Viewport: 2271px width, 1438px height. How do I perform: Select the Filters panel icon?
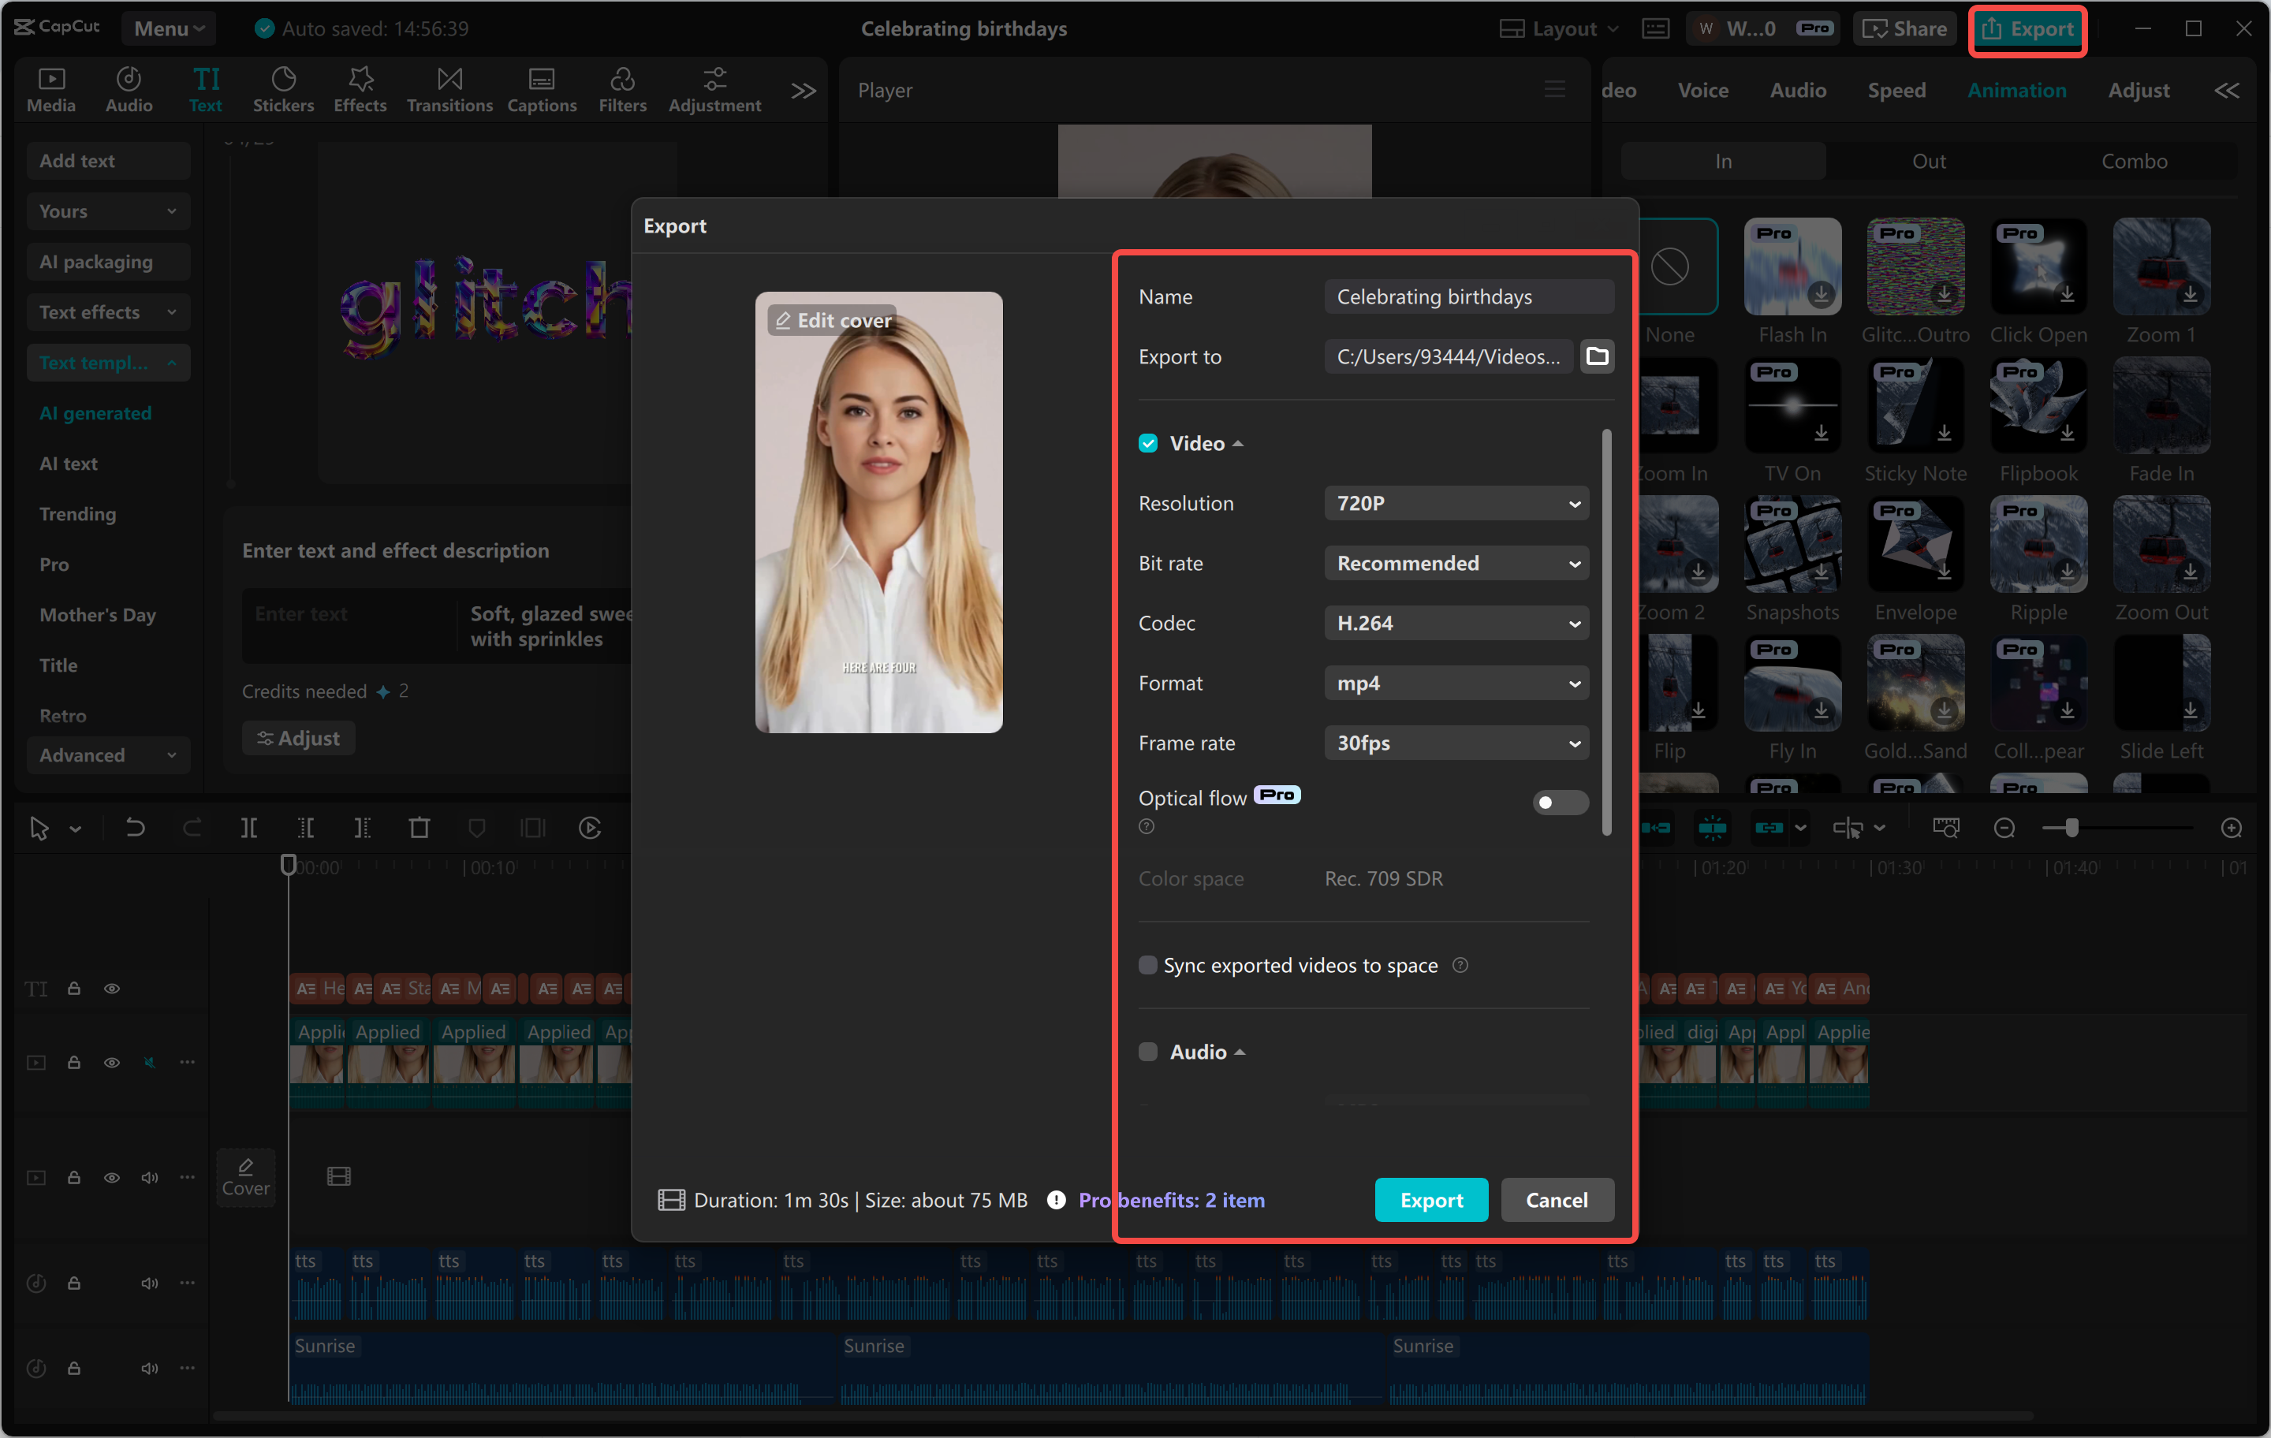click(622, 88)
